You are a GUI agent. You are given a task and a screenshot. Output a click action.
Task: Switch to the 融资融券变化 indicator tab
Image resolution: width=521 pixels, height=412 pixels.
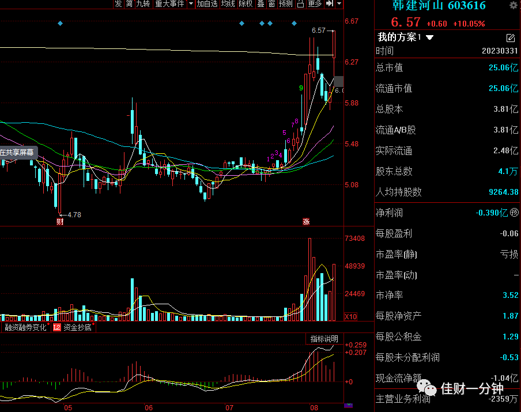[25, 328]
